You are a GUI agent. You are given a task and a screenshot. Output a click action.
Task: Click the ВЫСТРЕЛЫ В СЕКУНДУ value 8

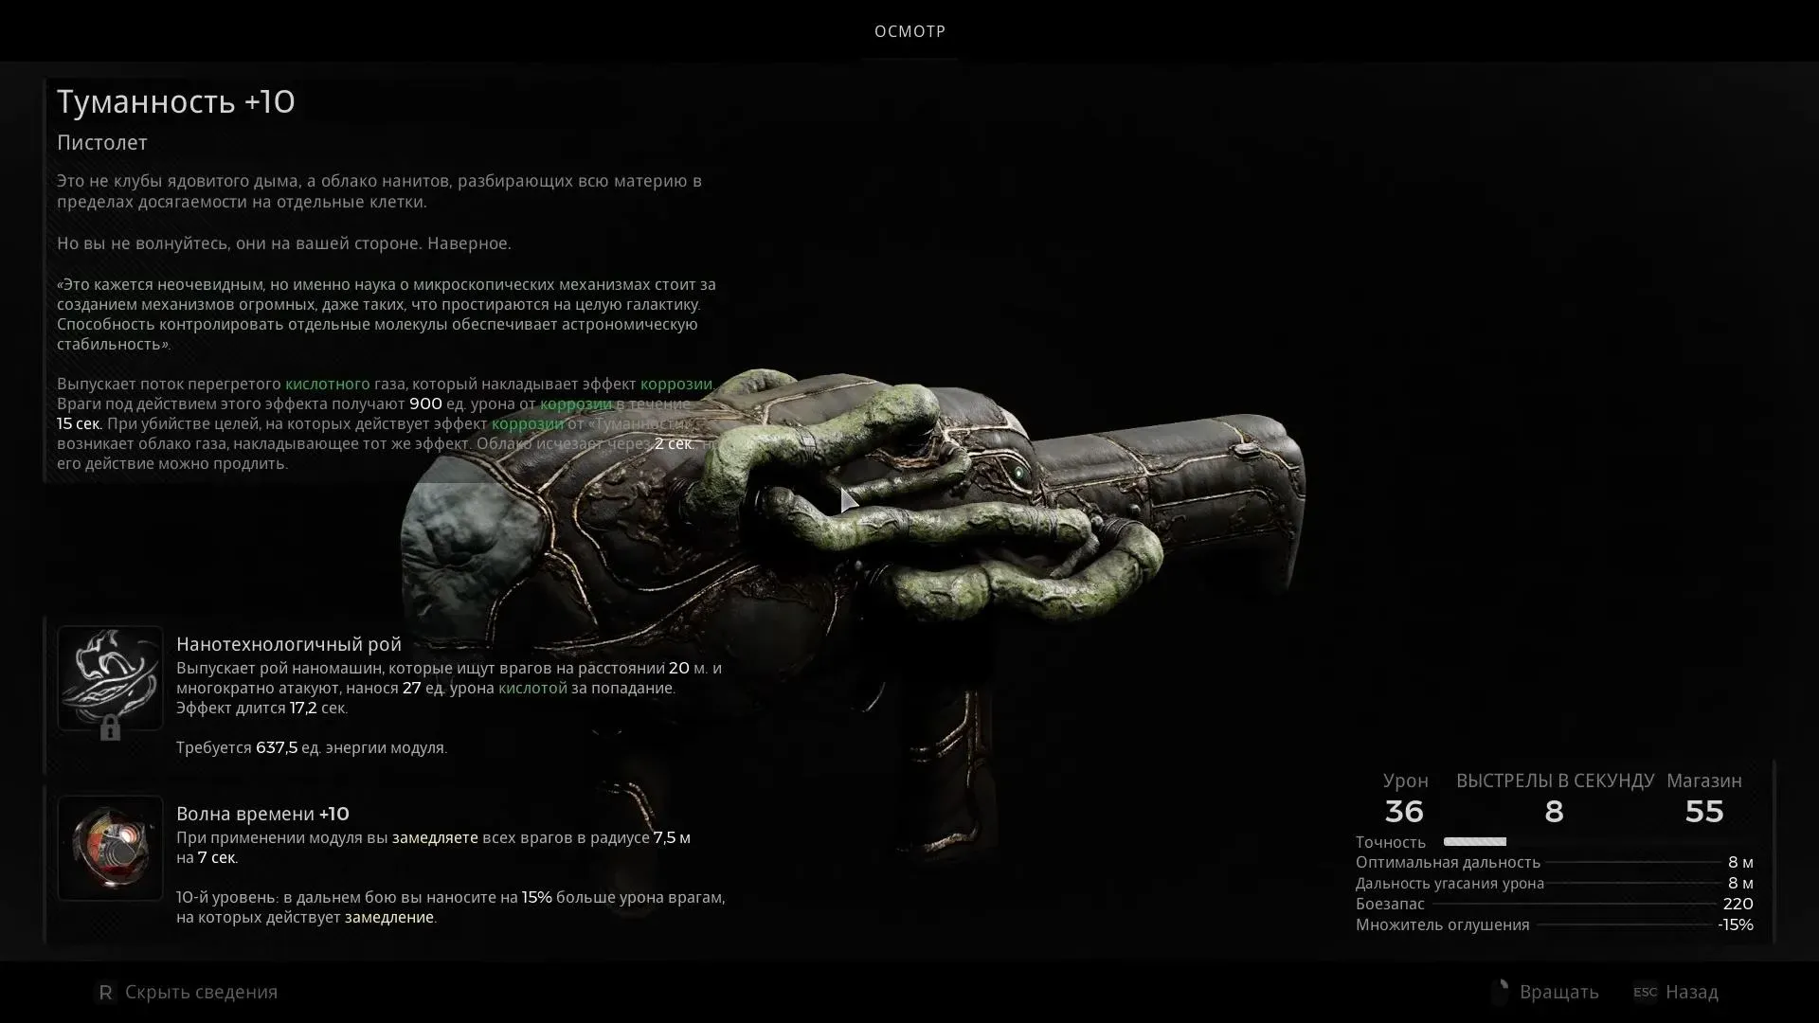[x=1554, y=812]
